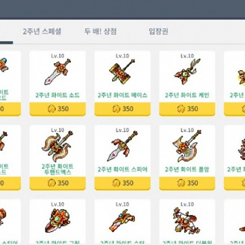Buy 화이트 메이스 with 350 price button
The width and height of the screenshot is (245, 245).
tap(123, 109)
